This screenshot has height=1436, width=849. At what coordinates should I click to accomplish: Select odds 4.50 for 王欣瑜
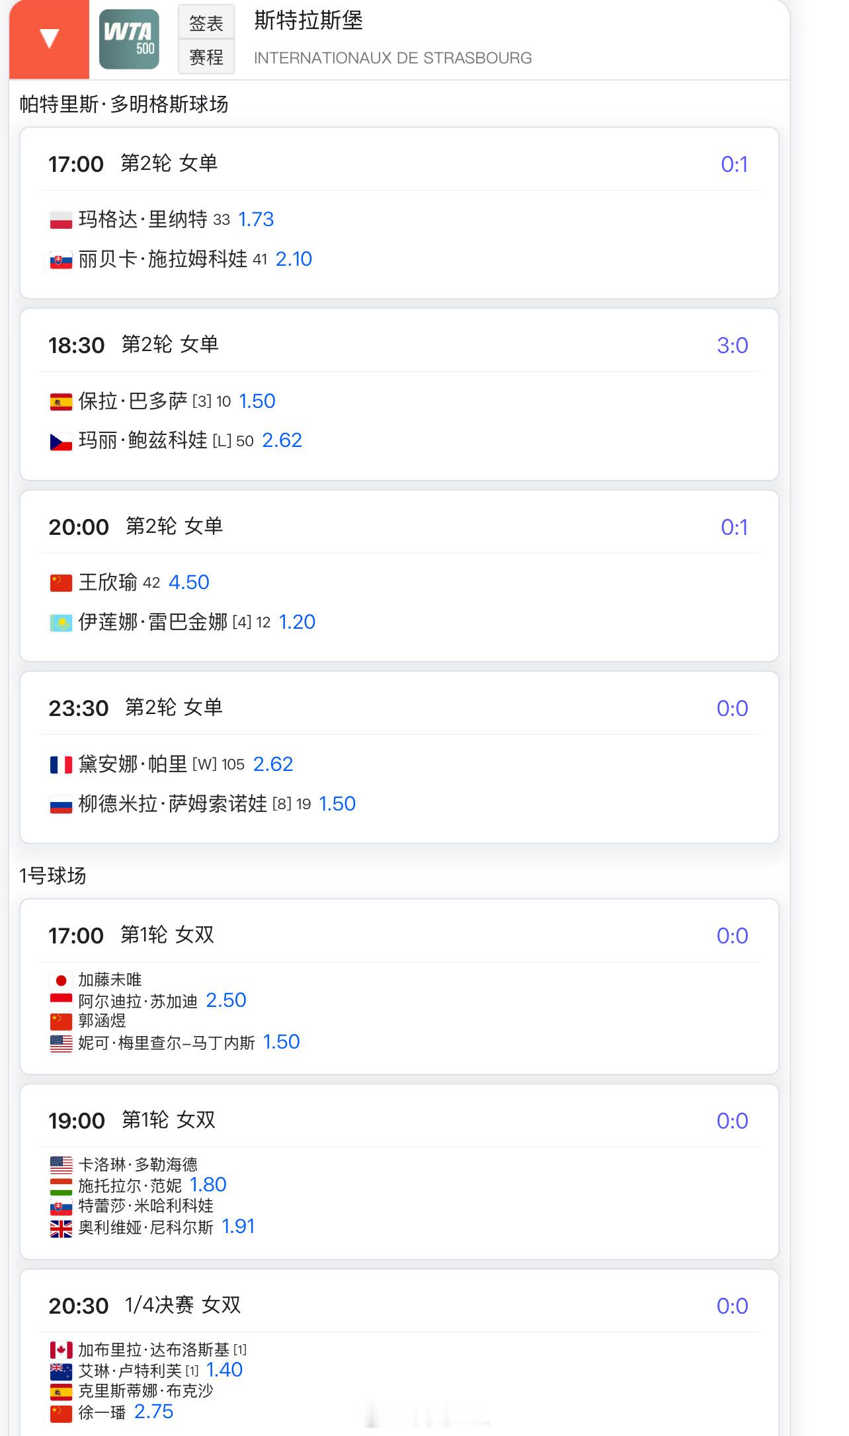[189, 582]
